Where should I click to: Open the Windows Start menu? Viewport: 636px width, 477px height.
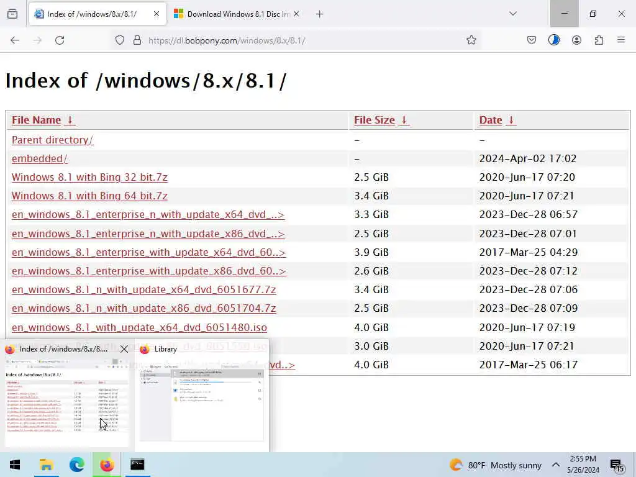click(15, 465)
